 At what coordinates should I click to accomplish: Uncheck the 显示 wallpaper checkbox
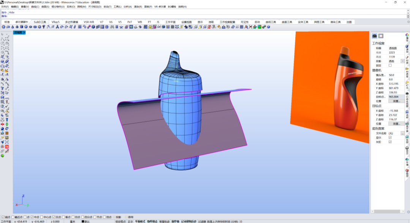point(390,138)
